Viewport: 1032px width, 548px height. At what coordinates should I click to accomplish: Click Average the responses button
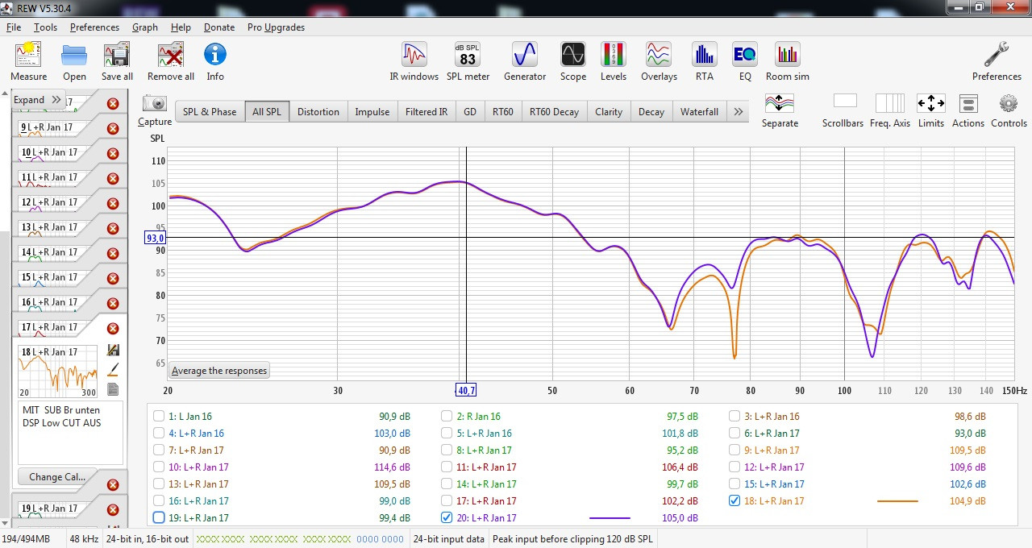click(x=219, y=371)
